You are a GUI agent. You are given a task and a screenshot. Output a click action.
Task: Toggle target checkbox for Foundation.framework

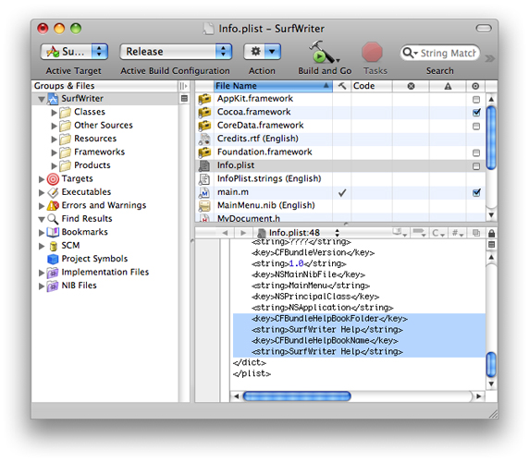tap(476, 153)
